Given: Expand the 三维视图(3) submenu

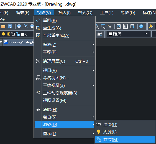Looking at the screenshot, I should [65, 85].
